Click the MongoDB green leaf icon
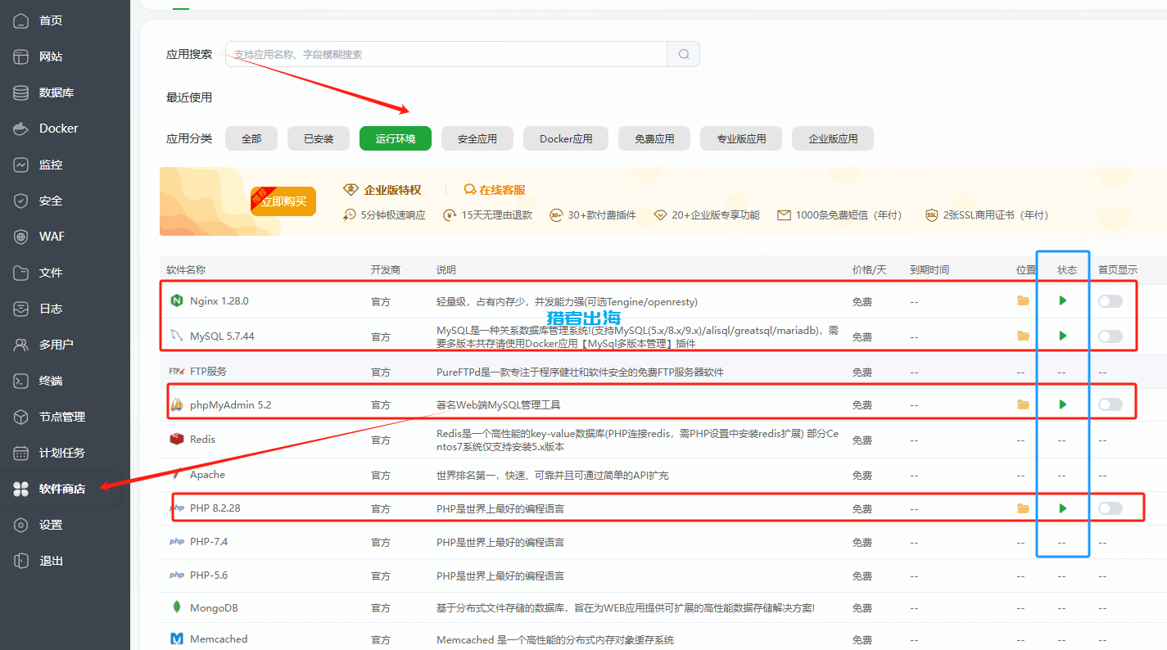1167x650 pixels. (176, 607)
